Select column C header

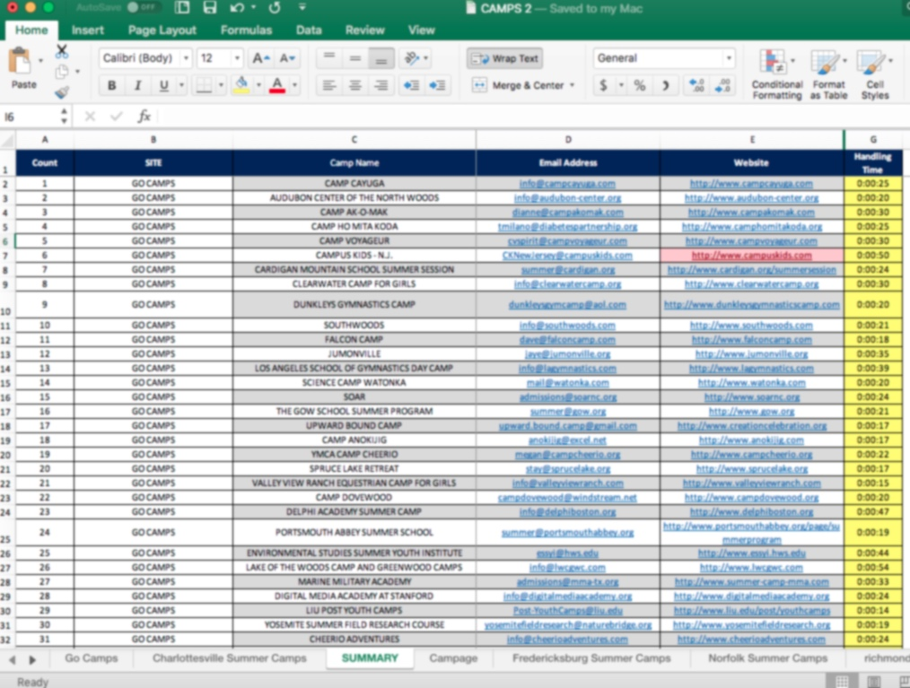click(x=354, y=139)
